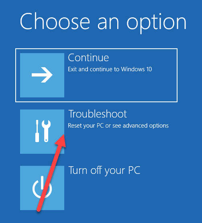This screenshot has width=202, height=223.
Task: Click the power circle symbol
Action: pyautogui.click(x=42, y=187)
